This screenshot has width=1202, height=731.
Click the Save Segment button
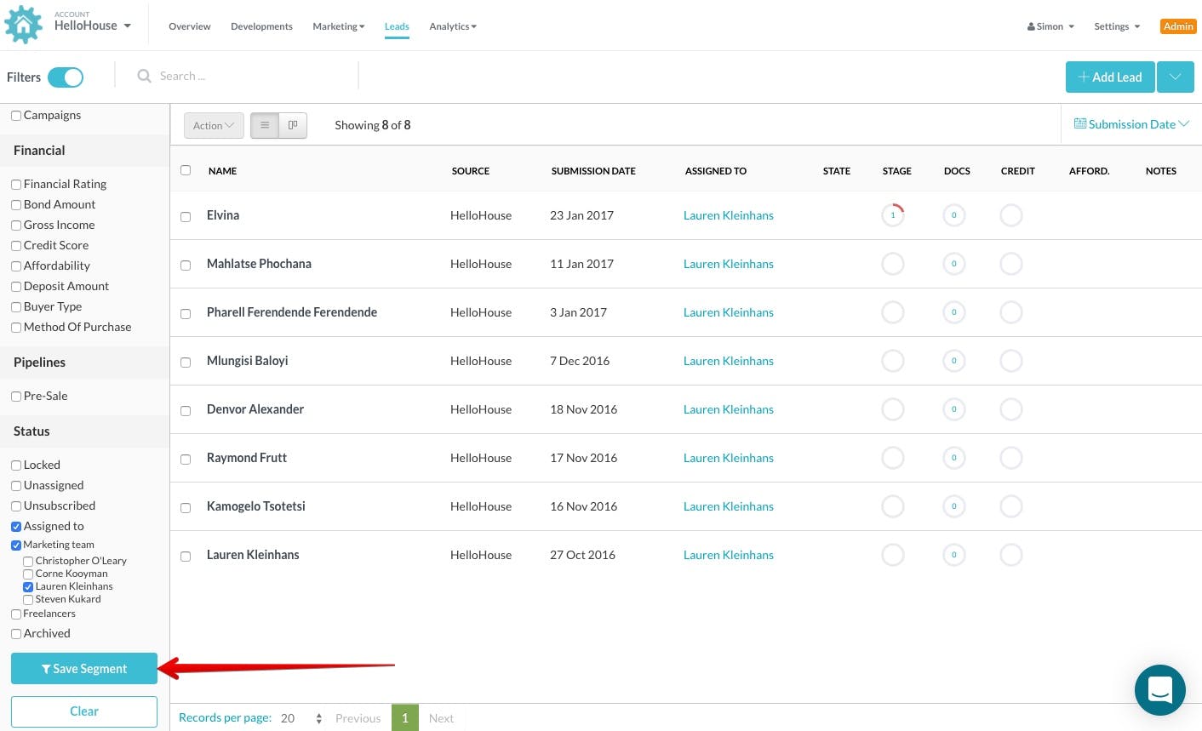84,669
